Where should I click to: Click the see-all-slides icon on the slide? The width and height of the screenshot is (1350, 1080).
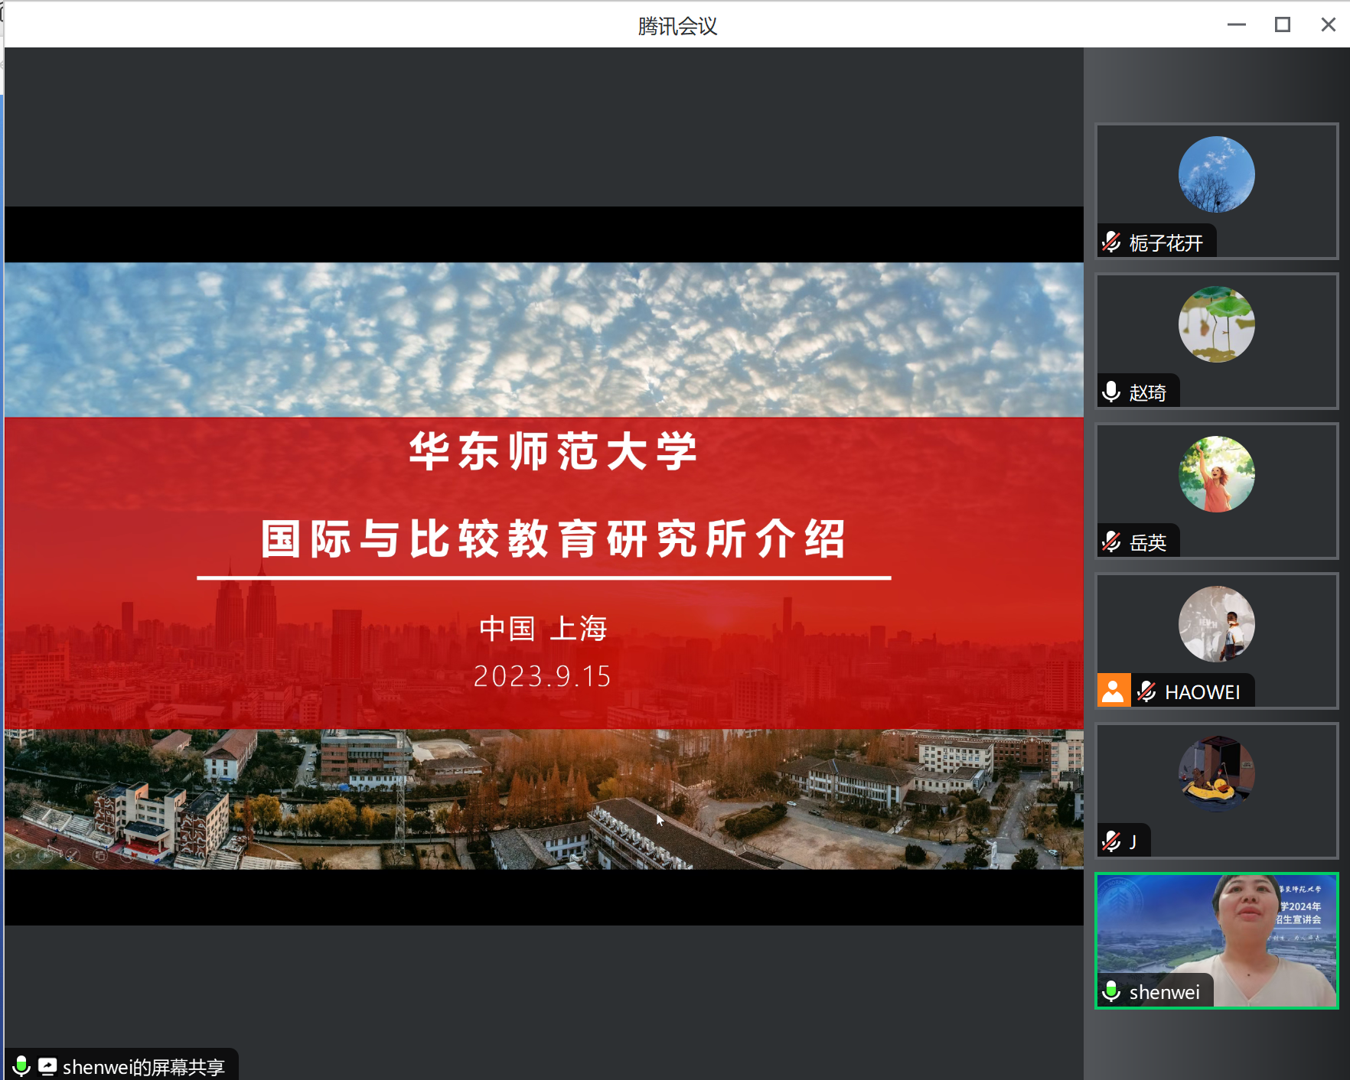pos(100,855)
